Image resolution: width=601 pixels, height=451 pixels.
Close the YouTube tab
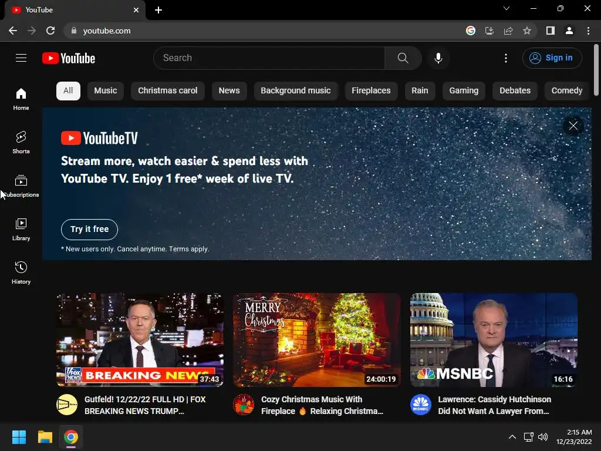(x=136, y=10)
